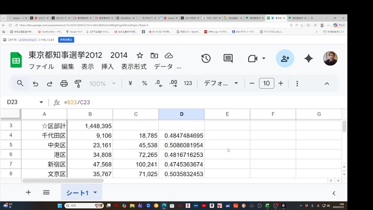Increase font size with plus button
The height and width of the screenshot is (210, 373).
pos(281,83)
